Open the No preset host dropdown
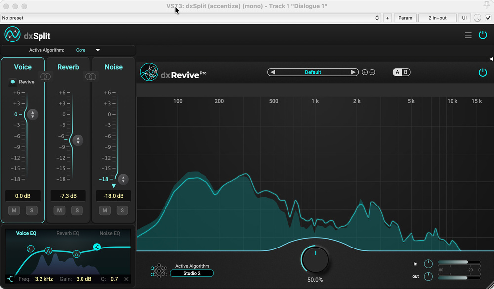The image size is (494, 289). (191, 18)
